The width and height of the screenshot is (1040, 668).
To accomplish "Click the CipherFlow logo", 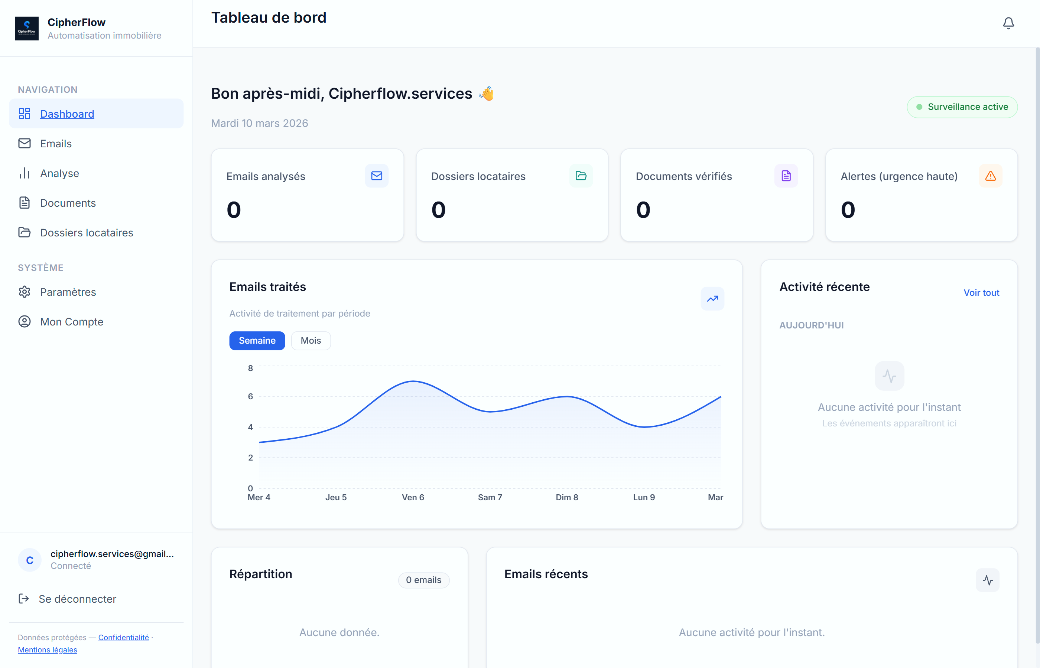I will pos(26,28).
